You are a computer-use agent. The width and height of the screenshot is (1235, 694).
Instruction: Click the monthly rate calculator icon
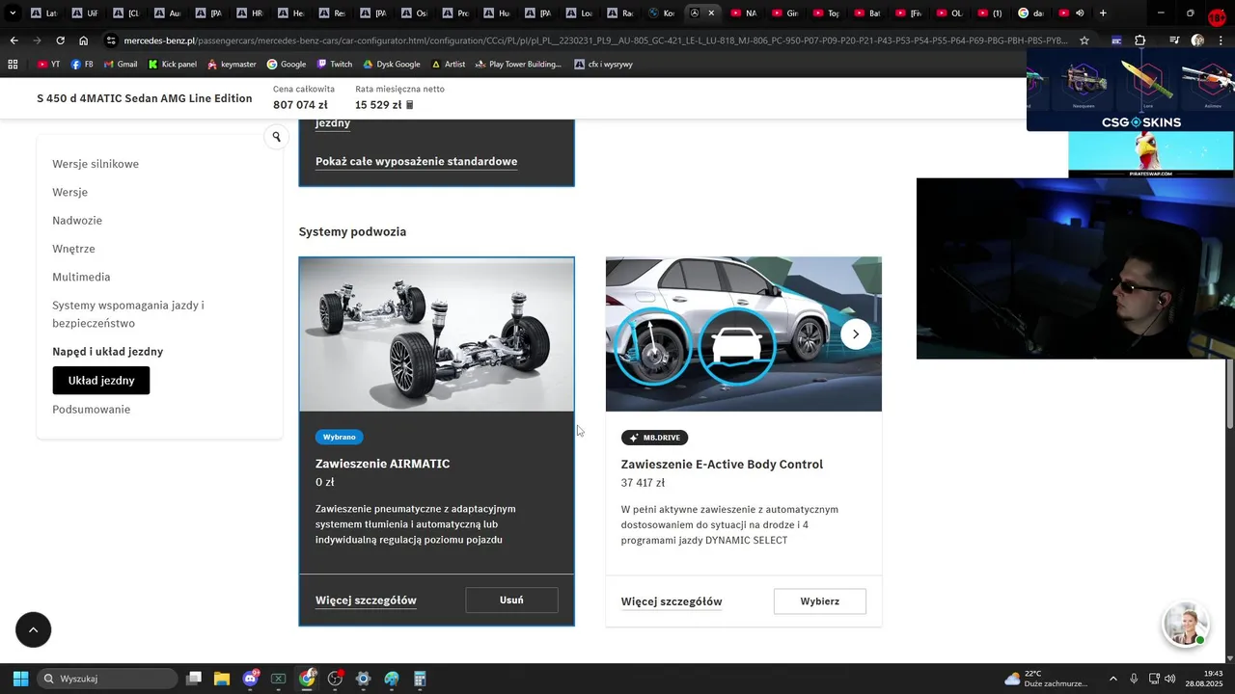pyautogui.click(x=409, y=105)
